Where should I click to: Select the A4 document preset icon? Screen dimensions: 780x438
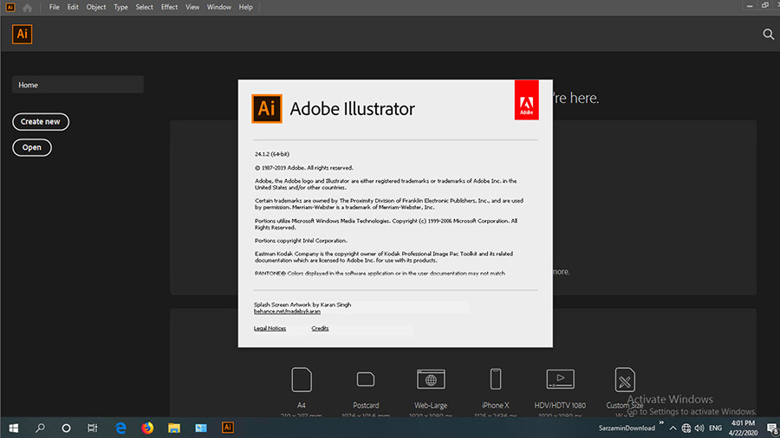click(x=302, y=379)
